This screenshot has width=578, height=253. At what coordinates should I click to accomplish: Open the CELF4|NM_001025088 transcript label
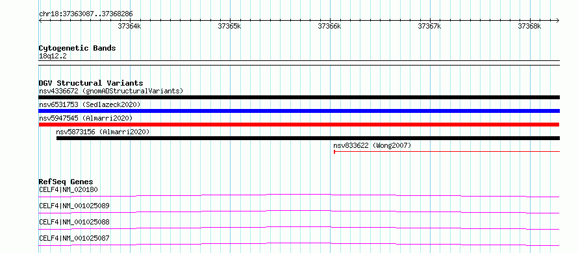tap(74, 222)
